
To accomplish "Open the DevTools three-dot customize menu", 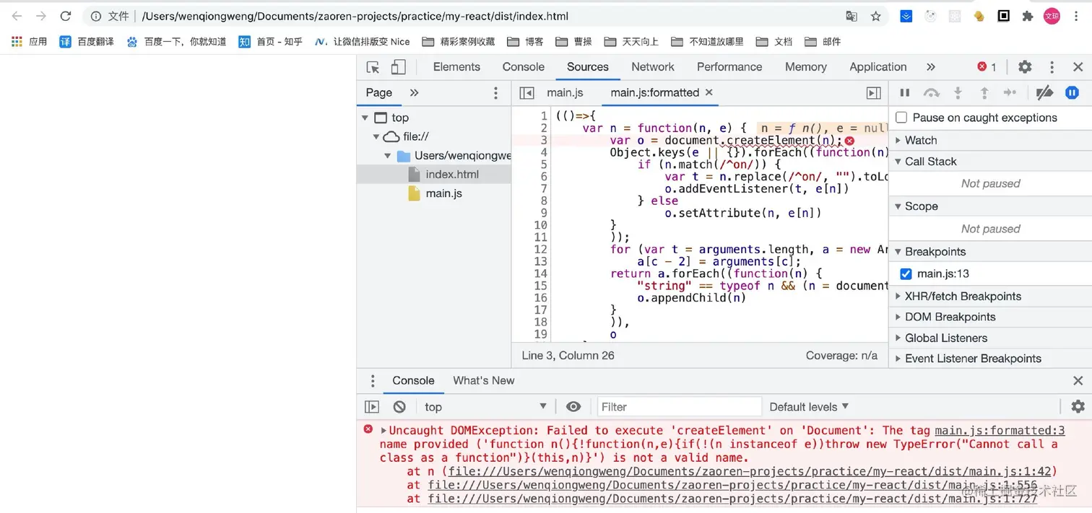I will pos(1052,67).
